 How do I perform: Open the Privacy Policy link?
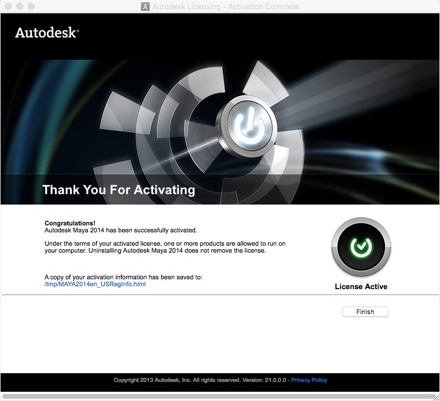click(x=309, y=380)
